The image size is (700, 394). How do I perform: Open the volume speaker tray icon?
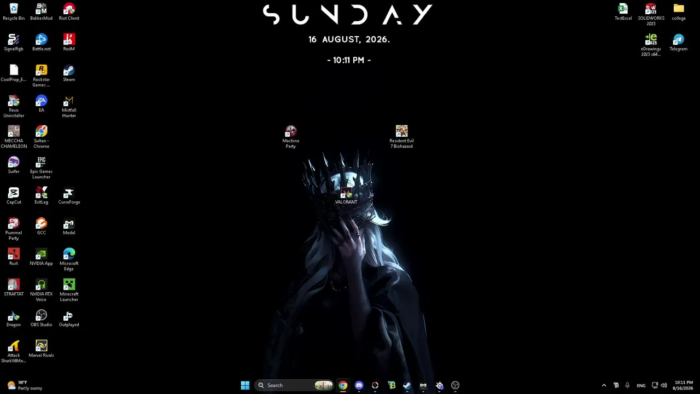(x=664, y=385)
